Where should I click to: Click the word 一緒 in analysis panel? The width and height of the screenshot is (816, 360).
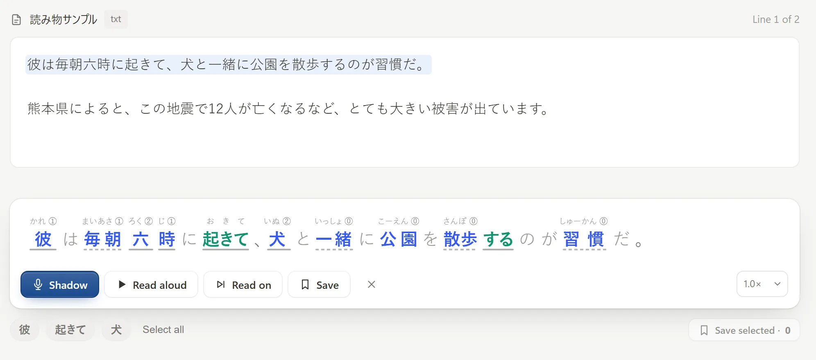point(334,239)
